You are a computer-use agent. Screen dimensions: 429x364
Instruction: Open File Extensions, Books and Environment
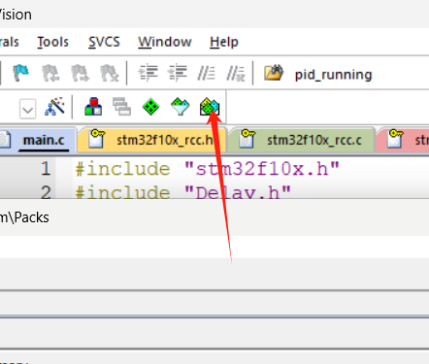coord(93,107)
